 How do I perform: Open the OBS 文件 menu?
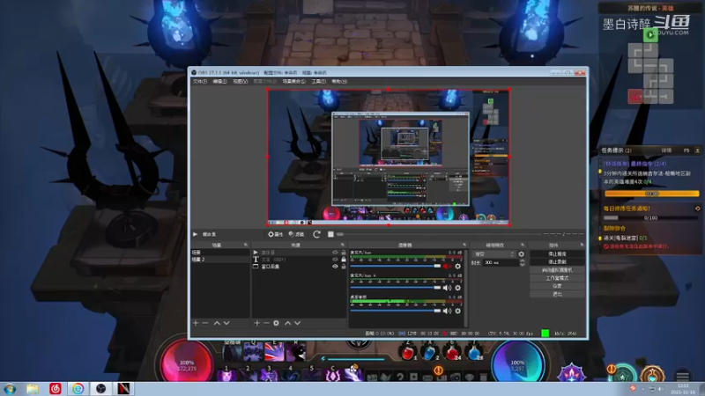[200, 81]
